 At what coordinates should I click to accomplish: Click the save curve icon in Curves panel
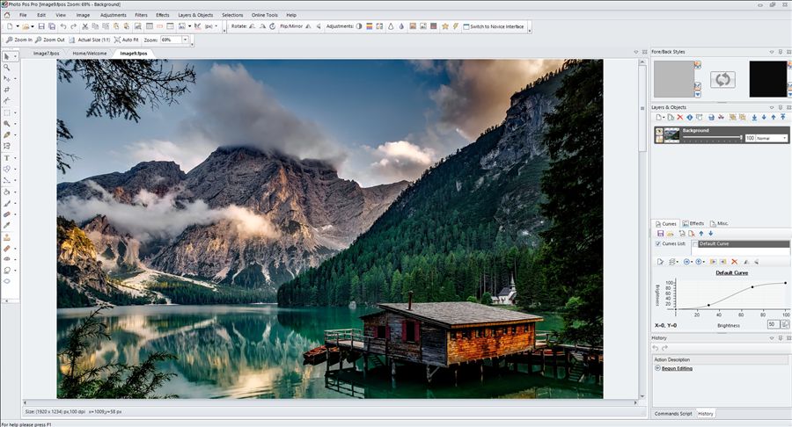(660, 234)
